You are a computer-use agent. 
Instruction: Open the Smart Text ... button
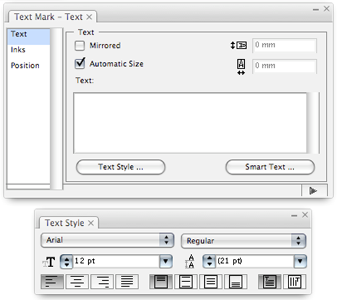click(x=270, y=167)
